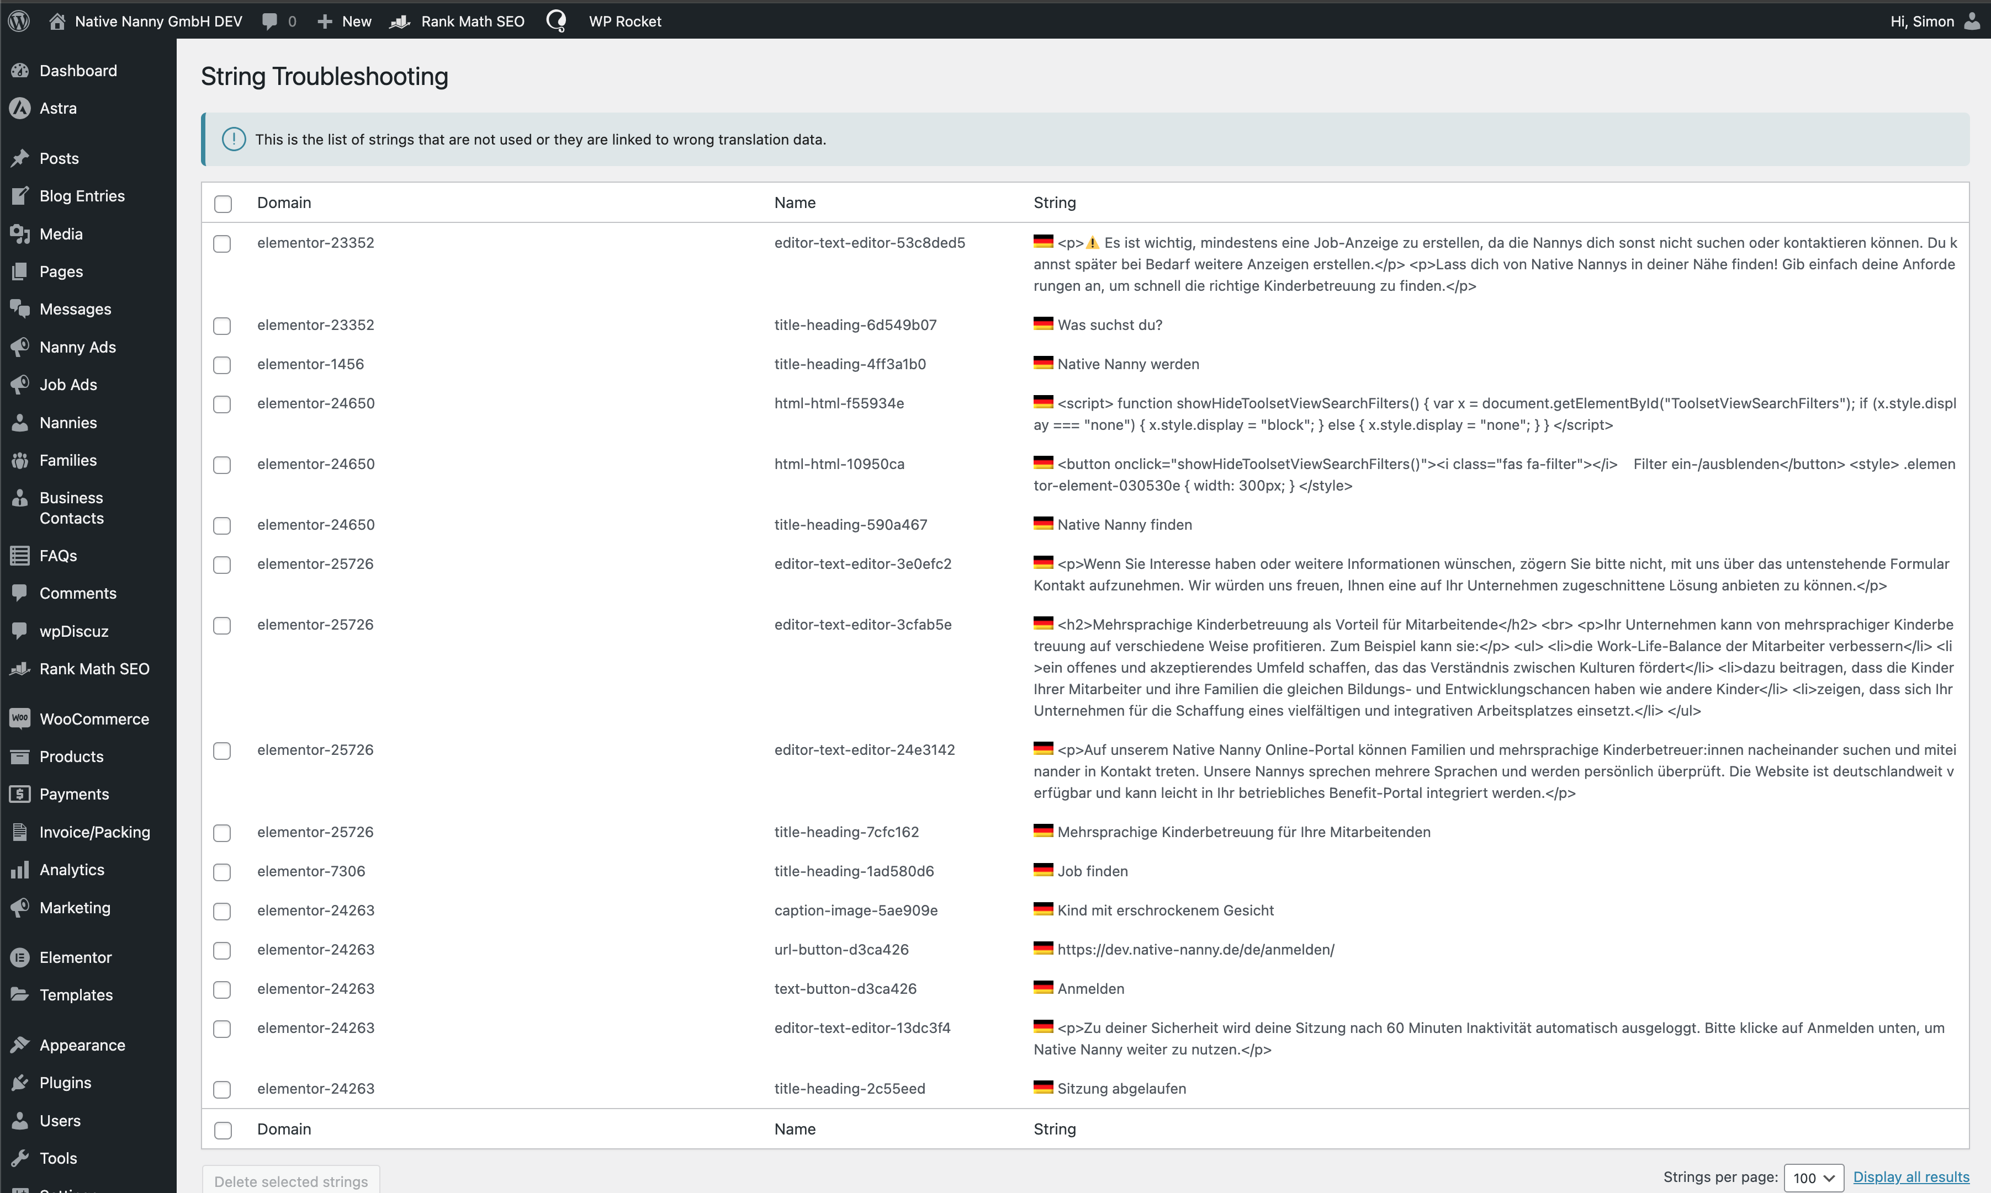This screenshot has height=1193, width=1991.
Task: Open the Marketing menu item
Action: (75, 908)
